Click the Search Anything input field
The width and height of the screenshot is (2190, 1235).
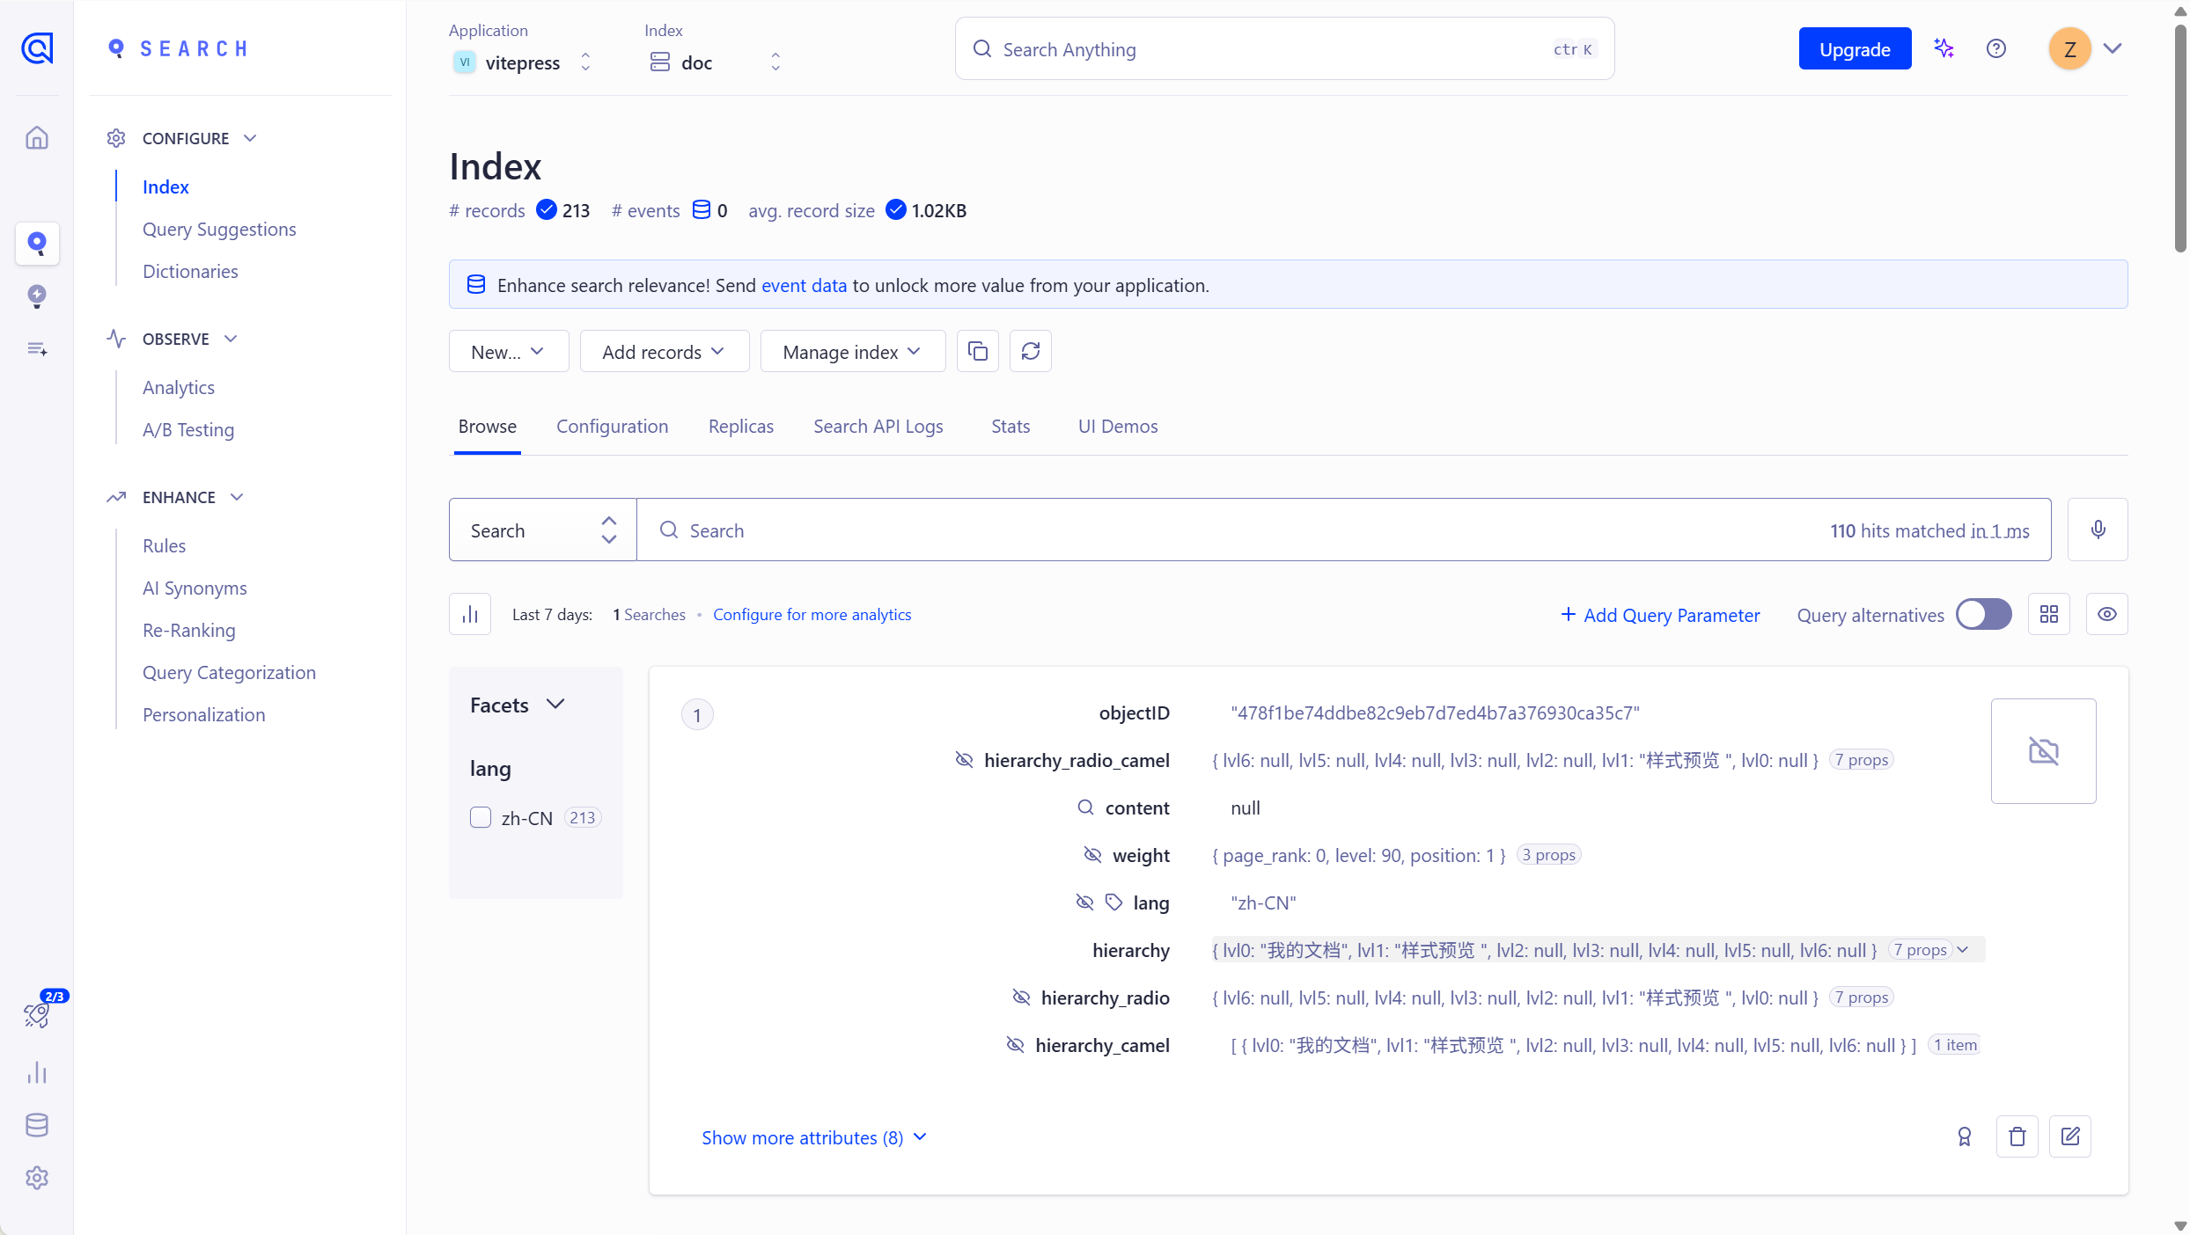(1268, 49)
